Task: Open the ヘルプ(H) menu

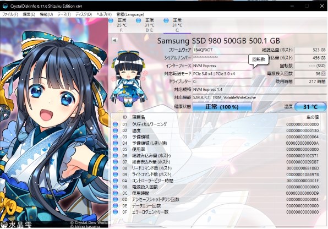Action: 104,14
